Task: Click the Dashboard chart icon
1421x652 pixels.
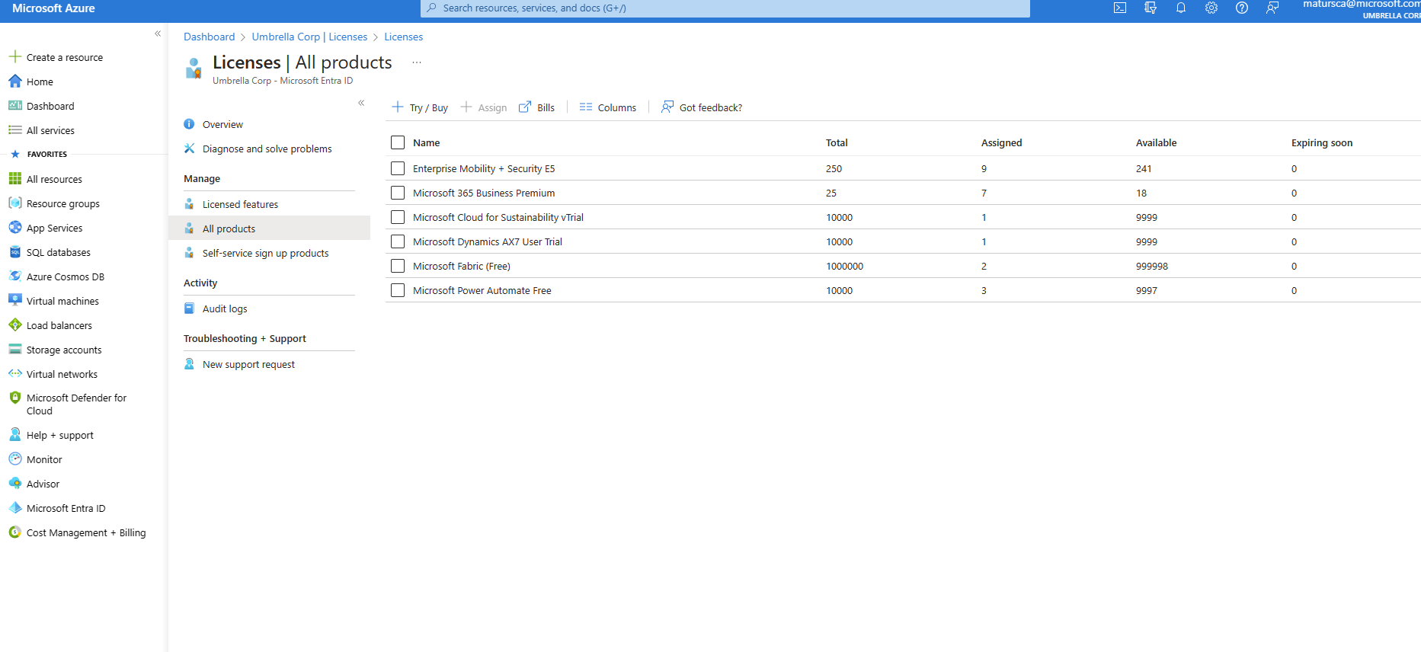Action: (14, 106)
